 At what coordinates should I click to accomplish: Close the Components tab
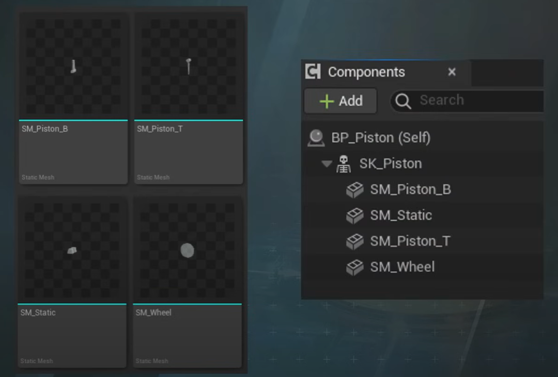pyautogui.click(x=452, y=72)
